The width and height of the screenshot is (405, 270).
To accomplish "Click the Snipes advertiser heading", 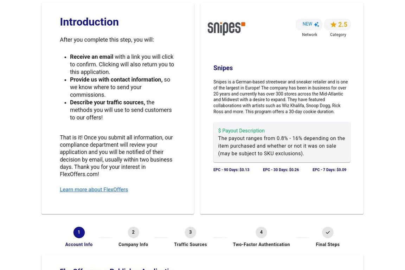I will pos(223,68).
